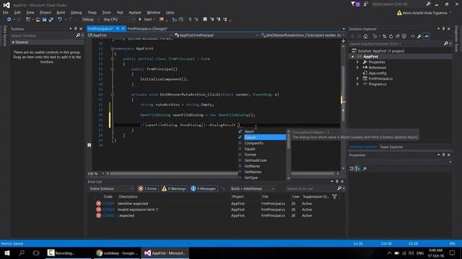Image resolution: width=462 pixels, height=259 pixels.
Task: Open the first error code link
Action: 108,204
